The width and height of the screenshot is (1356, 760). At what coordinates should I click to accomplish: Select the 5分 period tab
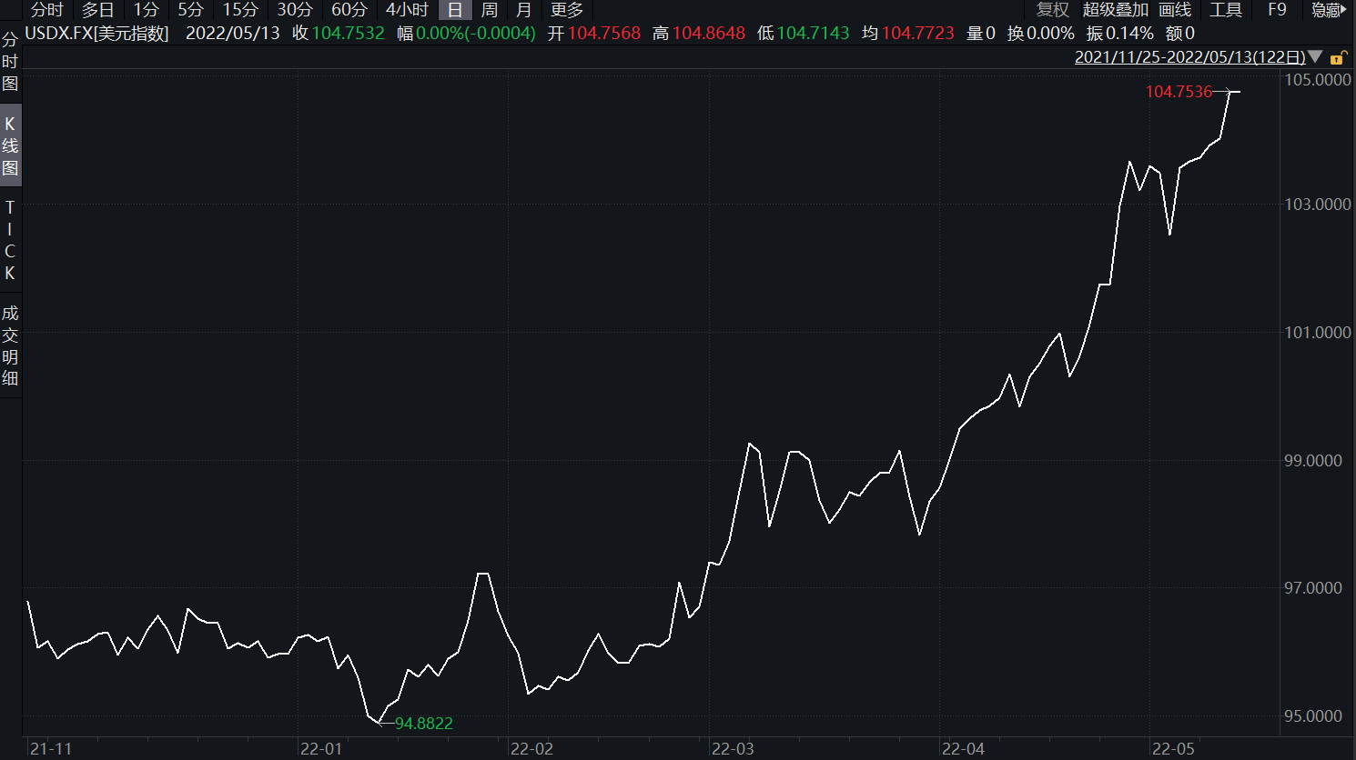coord(191,10)
